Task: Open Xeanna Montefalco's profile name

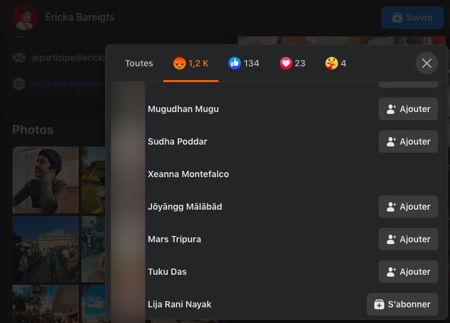Action: coord(188,174)
